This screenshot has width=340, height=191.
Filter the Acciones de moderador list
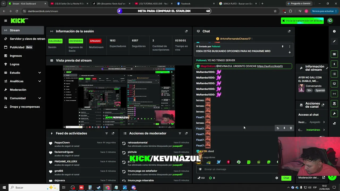[180, 133]
